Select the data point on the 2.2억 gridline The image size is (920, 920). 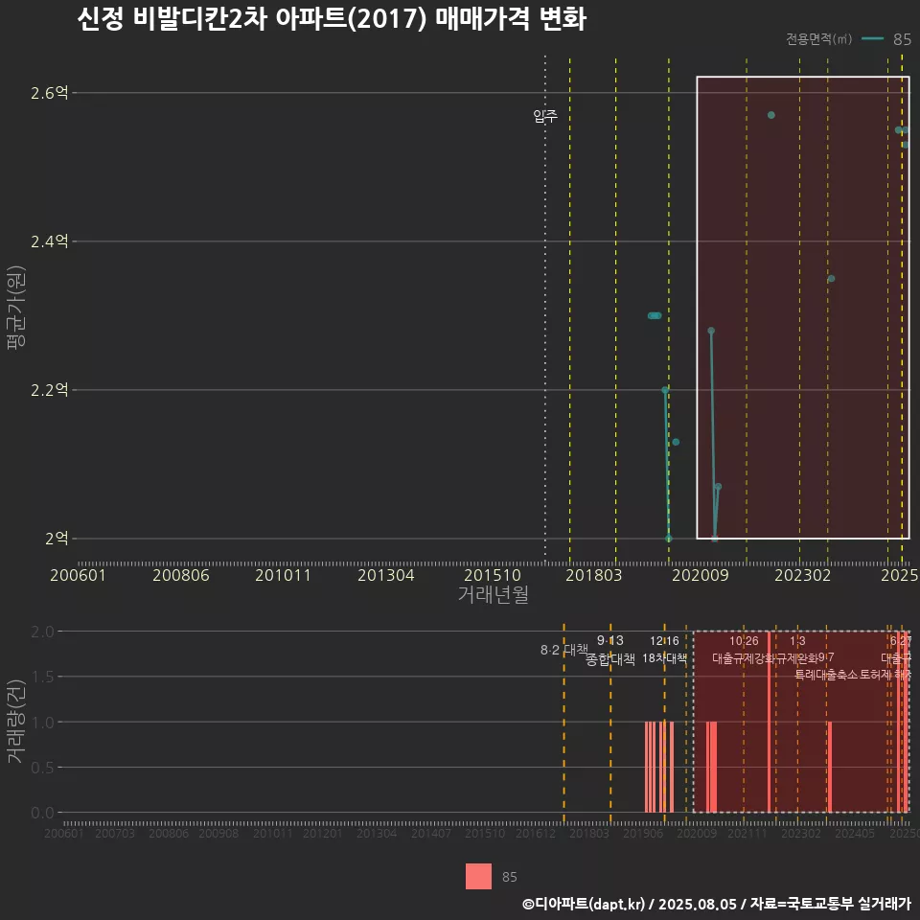(x=665, y=390)
